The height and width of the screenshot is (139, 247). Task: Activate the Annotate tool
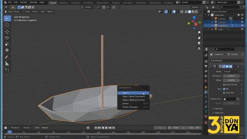coord(7,57)
